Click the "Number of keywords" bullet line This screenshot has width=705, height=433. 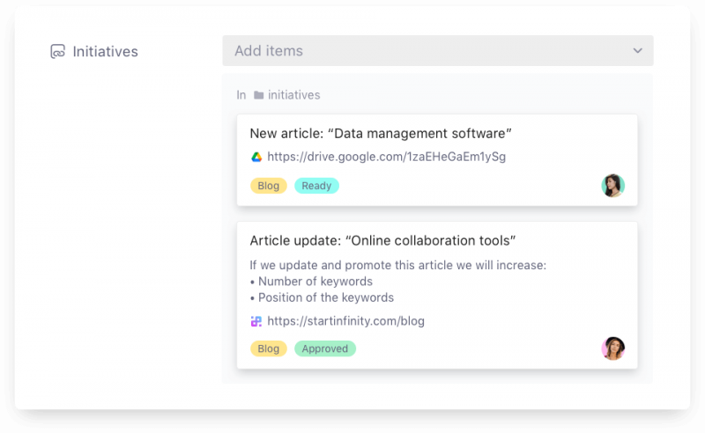(311, 282)
